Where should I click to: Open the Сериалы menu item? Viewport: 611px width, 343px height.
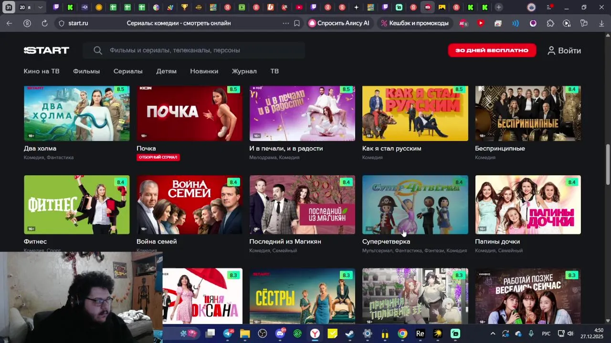point(128,71)
